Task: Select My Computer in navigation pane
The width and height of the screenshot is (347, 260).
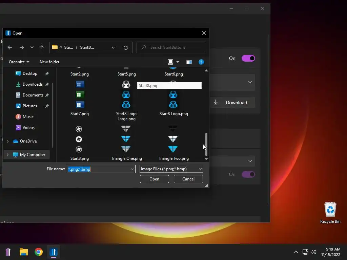Action: [x=32, y=155]
